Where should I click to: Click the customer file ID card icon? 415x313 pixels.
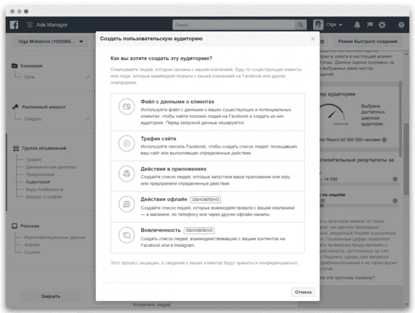pos(127,107)
